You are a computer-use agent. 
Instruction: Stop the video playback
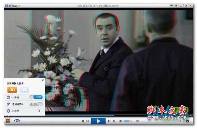point(83,121)
